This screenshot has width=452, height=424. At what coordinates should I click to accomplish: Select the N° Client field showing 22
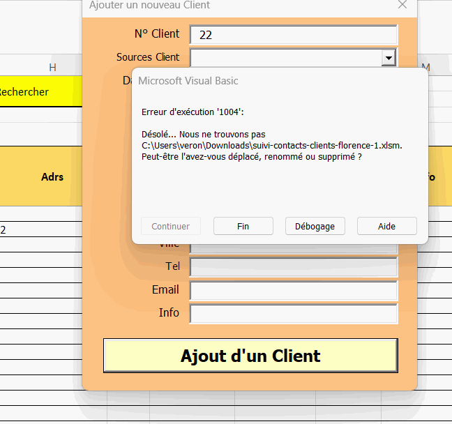293,34
